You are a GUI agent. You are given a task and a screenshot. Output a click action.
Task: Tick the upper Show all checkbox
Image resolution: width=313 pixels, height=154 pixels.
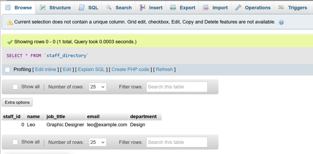[x=15, y=87]
